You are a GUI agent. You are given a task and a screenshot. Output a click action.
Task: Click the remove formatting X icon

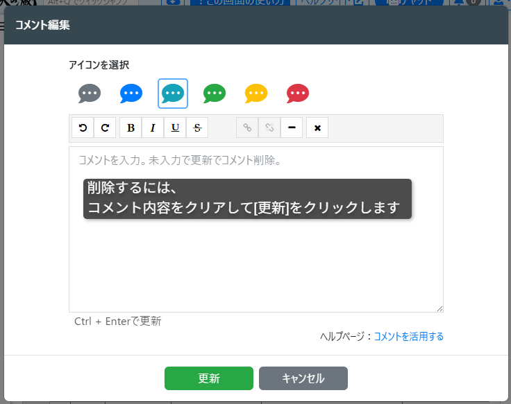[317, 128]
